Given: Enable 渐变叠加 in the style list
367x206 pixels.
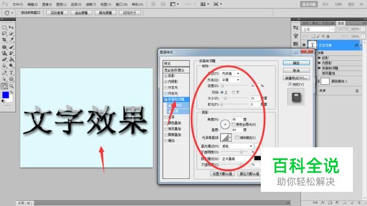Looking at the screenshot, I should [x=165, y=129].
